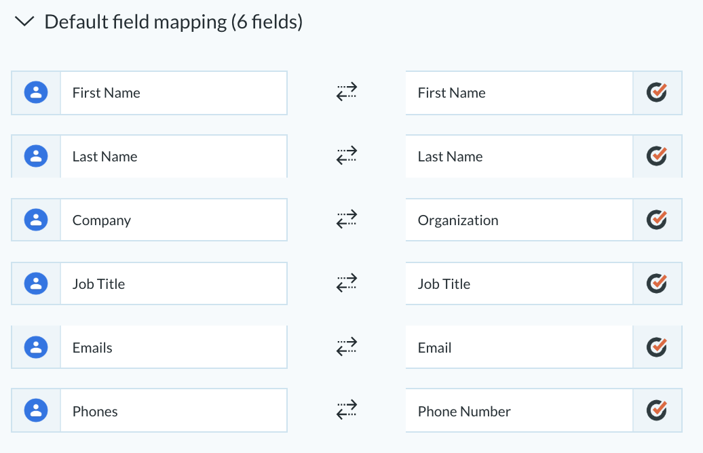Image resolution: width=703 pixels, height=453 pixels.
Task: Select the left Last Name field
Action: 174,157
